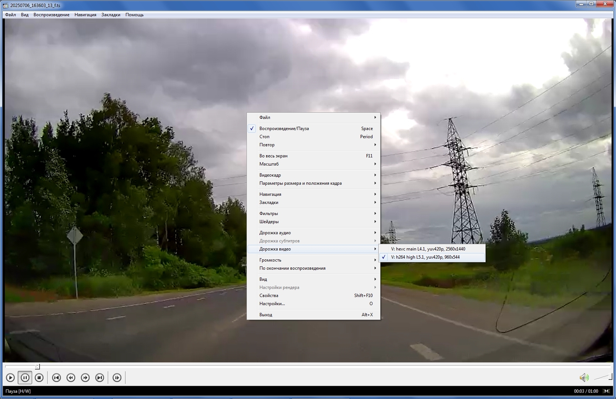Click the rewind (seek backward) icon

coord(71,378)
